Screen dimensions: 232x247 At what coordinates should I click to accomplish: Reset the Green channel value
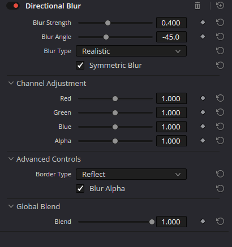click(220, 112)
